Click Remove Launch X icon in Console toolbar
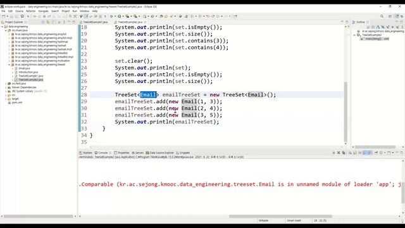 pos(339,153)
